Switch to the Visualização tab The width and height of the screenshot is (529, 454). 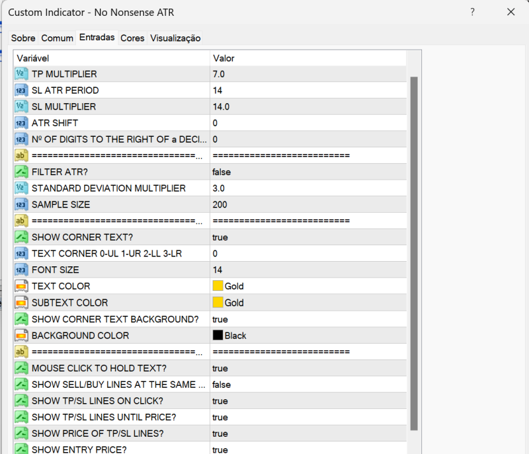[175, 38]
